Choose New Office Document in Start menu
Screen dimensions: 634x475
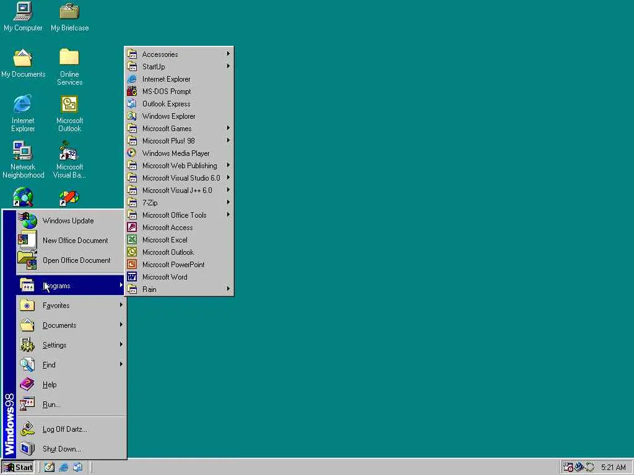click(71, 241)
